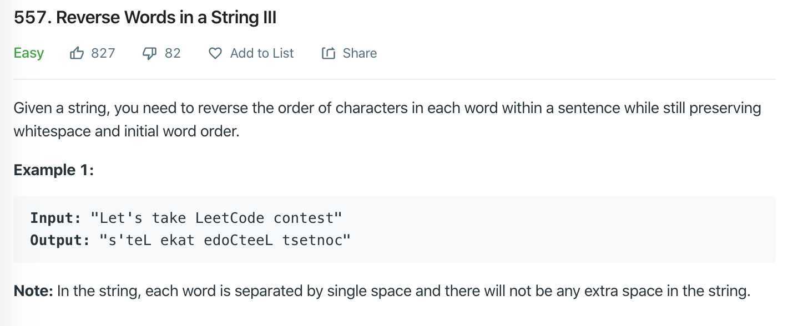Image resolution: width=788 pixels, height=326 pixels.
Task: Click the thumbs-down dislike icon
Action: (150, 53)
